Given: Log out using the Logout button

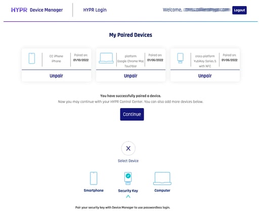Looking at the screenshot, I should (239, 10).
